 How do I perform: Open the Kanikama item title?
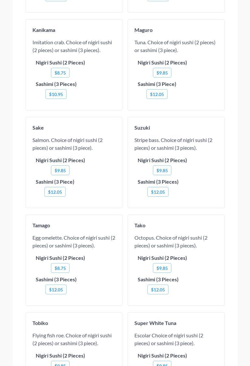point(44,30)
